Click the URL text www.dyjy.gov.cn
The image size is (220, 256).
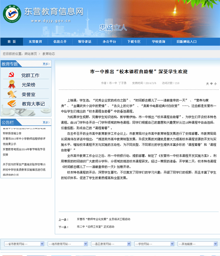pos(51,21)
